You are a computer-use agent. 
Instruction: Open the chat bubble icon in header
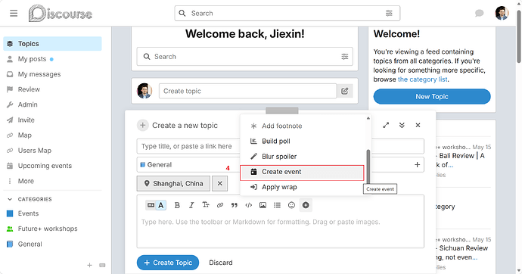(x=479, y=14)
